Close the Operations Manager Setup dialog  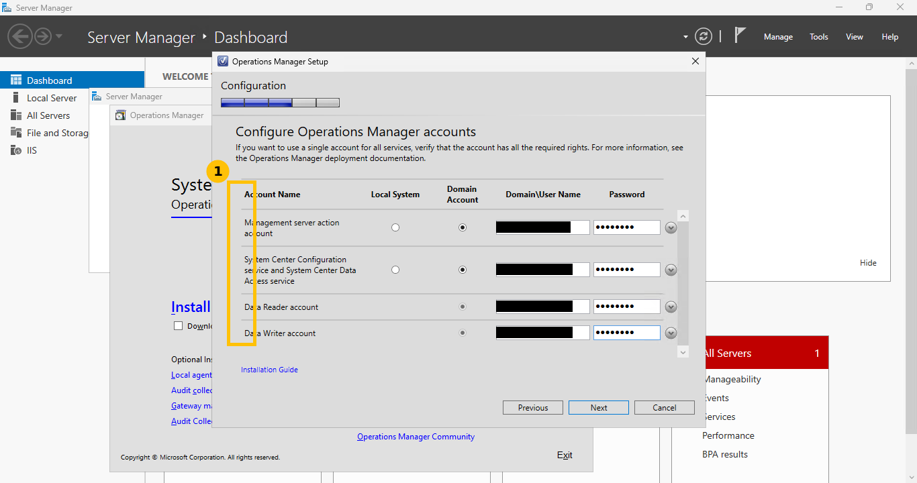click(695, 61)
